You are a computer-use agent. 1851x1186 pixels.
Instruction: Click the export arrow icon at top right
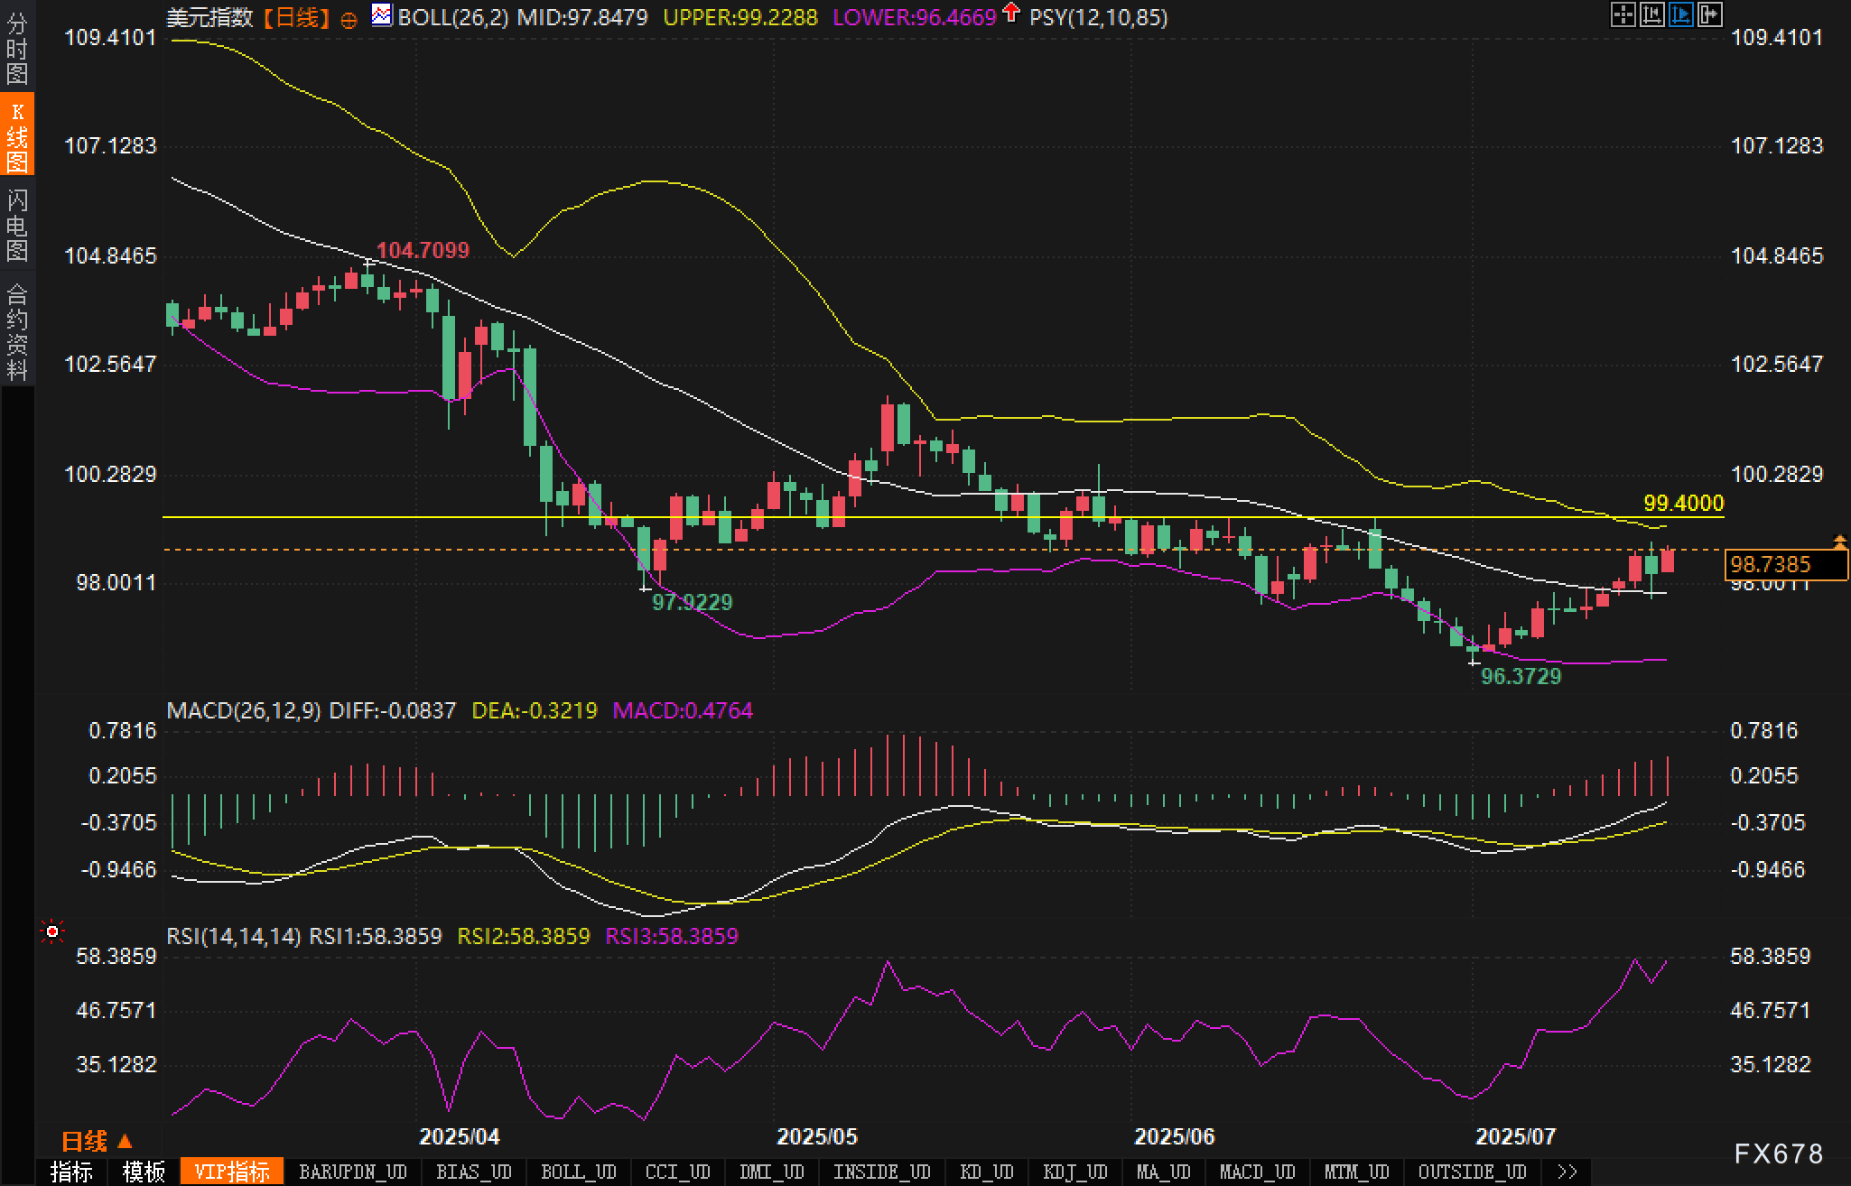click(x=1709, y=14)
